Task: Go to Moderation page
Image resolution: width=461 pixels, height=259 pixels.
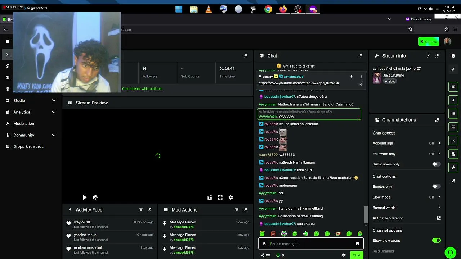Action: (x=24, y=123)
